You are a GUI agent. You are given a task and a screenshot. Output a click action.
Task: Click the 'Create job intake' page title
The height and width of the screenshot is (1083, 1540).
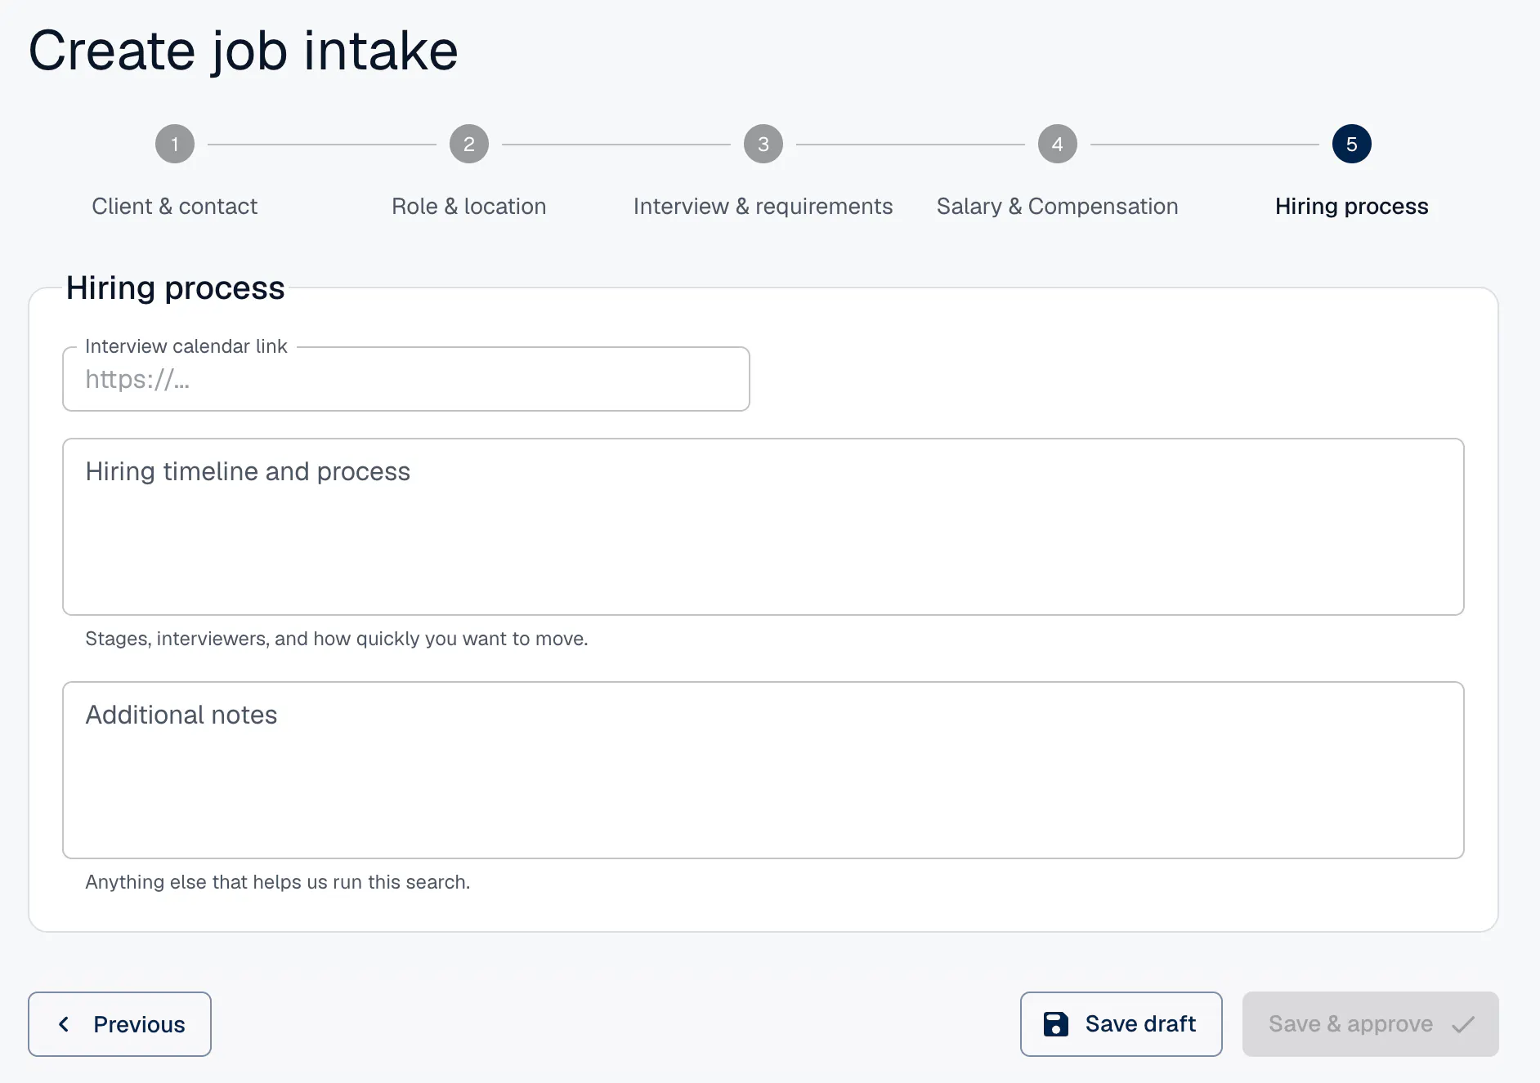[x=244, y=51]
